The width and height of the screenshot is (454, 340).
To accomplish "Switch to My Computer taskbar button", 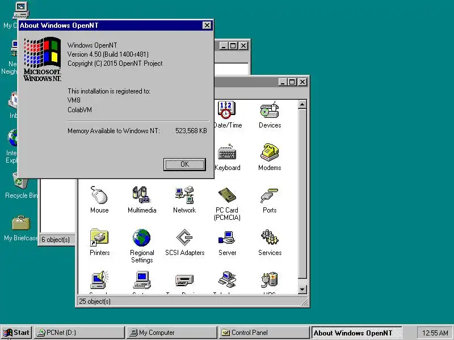I will (x=172, y=333).
